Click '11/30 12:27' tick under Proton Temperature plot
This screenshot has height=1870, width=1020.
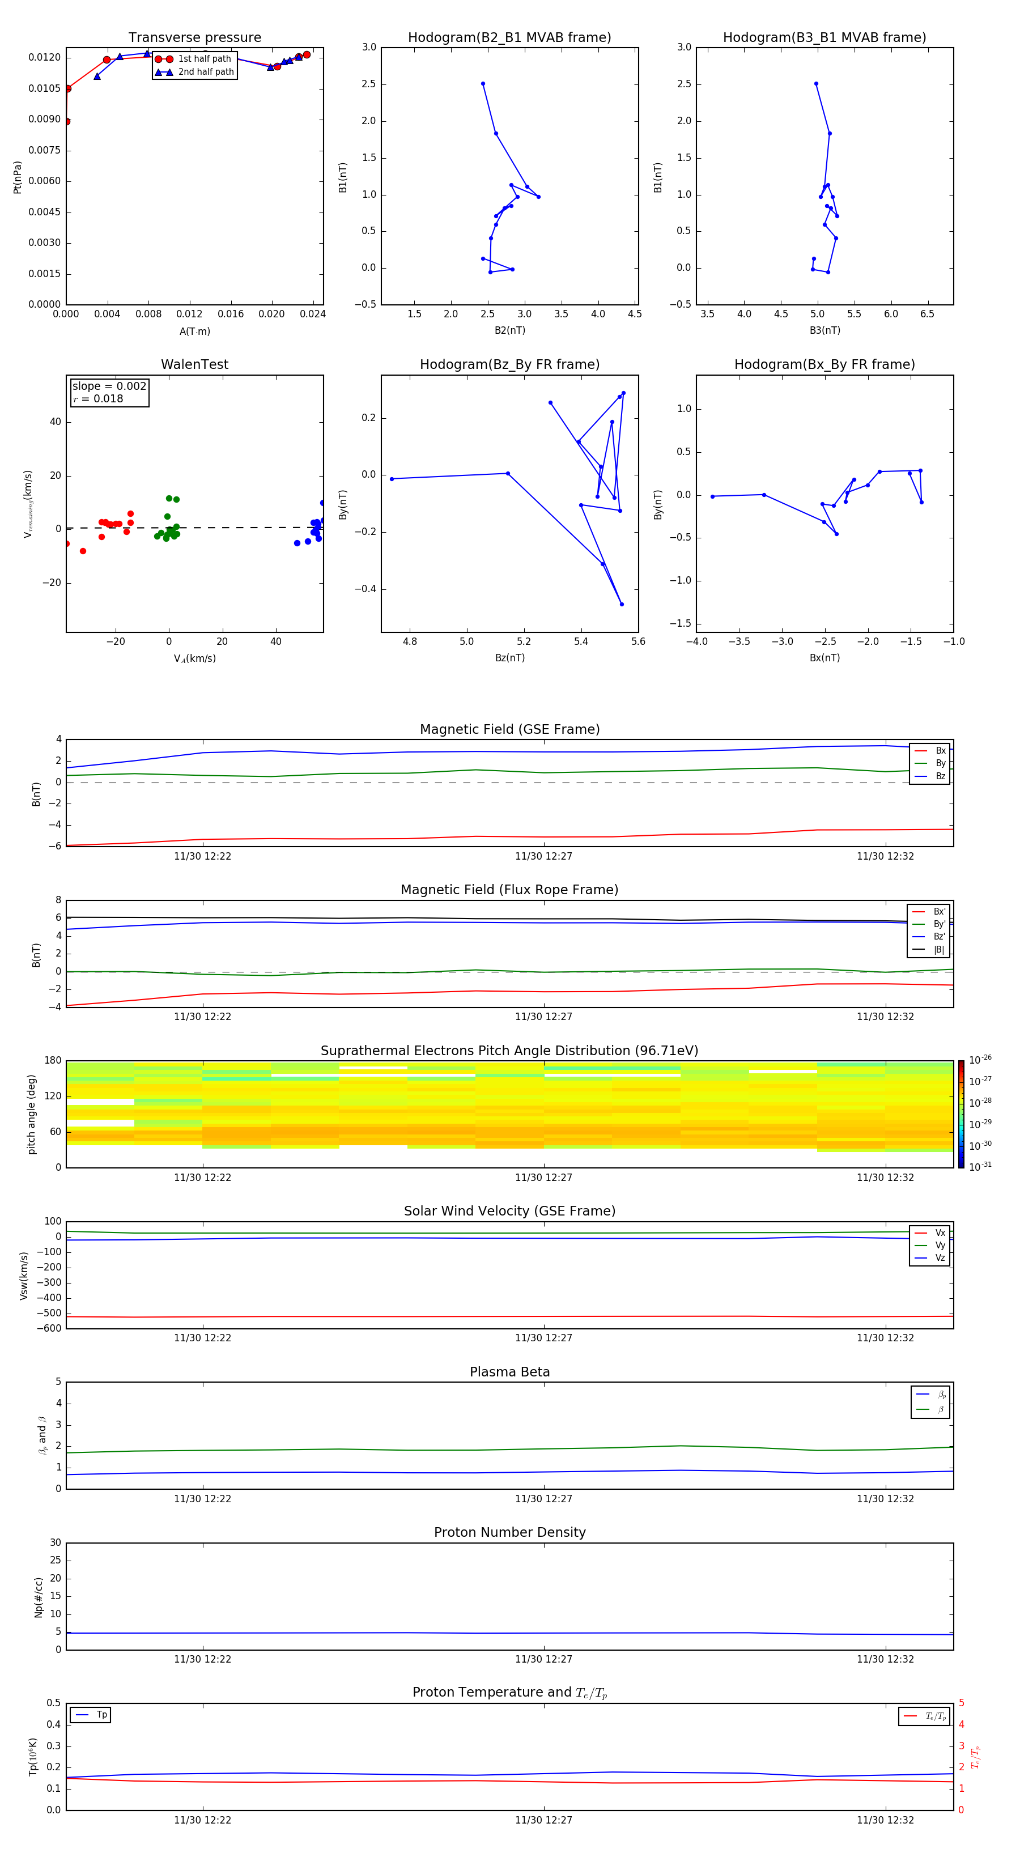click(x=544, y=1820)
